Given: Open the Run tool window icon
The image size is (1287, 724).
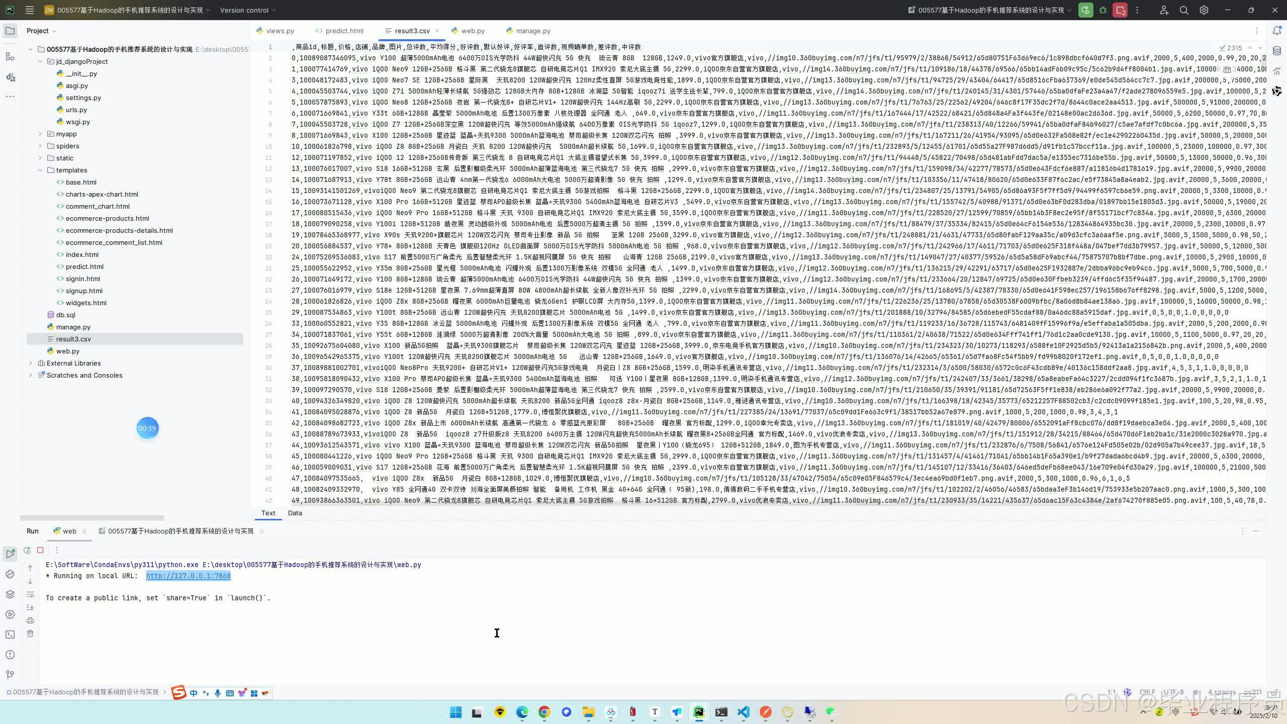Looking at the screenshot, I should click(10, 554).
